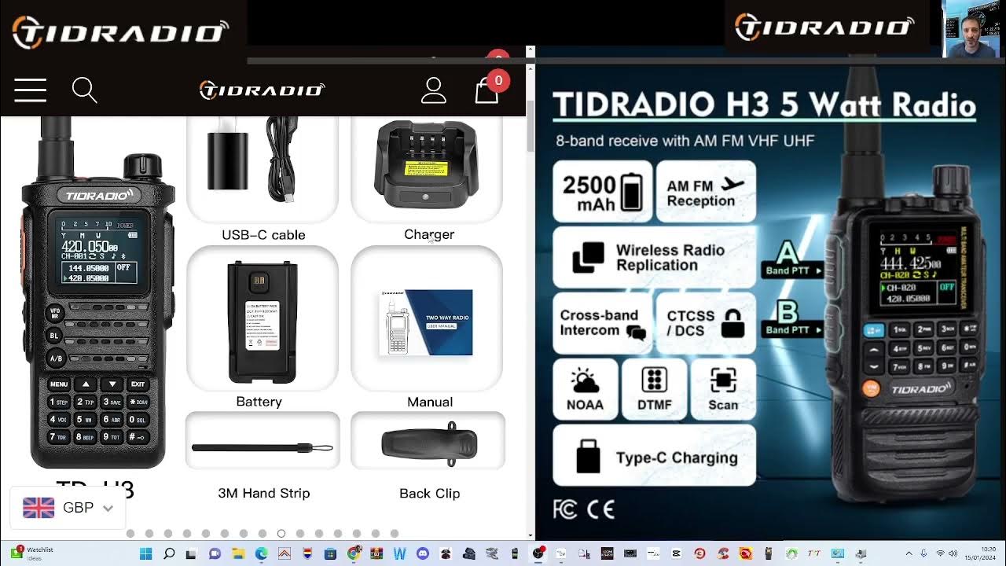Open the Watchlist widget on the taskbar

tap(31, 553)
